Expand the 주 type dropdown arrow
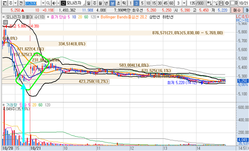Image resolution: width=249 pixels, height=151 pixels. click(x=16, y=3)
